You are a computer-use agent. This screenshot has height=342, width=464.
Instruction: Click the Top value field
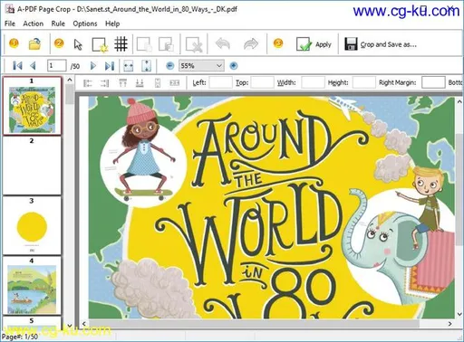point(262,82)
